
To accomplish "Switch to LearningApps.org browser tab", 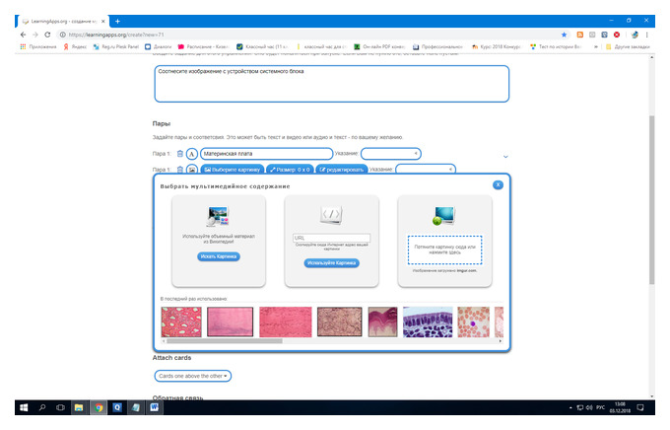I will pyautogui.click(x=63, y=21).
